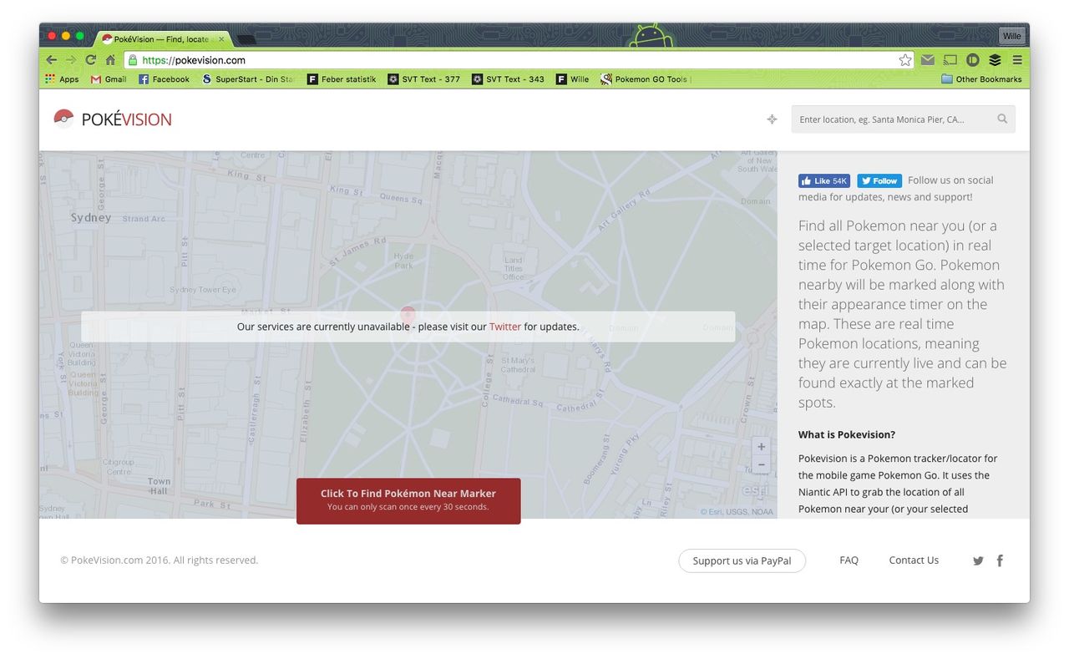Zoom out on the map
The image size is (1069, 659).
coord(761,465)
